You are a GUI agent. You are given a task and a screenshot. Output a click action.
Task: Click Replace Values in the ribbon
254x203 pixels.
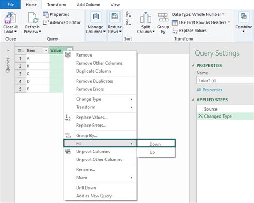click(189, 30)
